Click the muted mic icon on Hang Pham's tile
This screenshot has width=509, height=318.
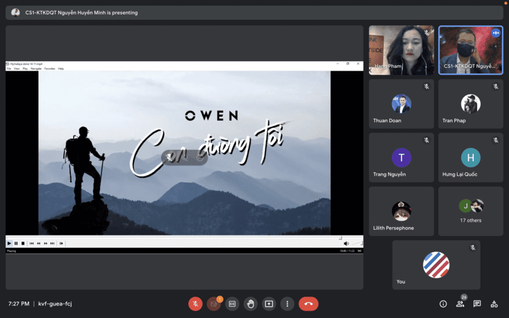[426, 32]
